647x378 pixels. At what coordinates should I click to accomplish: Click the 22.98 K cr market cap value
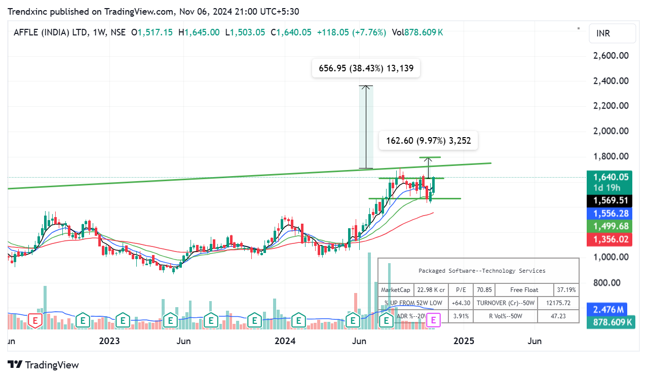[x=431, y=290]
